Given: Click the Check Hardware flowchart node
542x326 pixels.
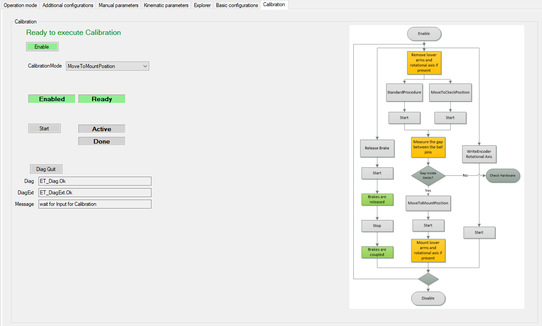Looking at the screenshot, I should [502, 175].
